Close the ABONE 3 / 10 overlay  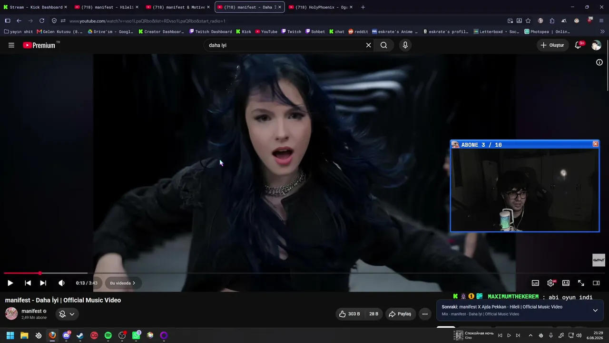[595, 144]
